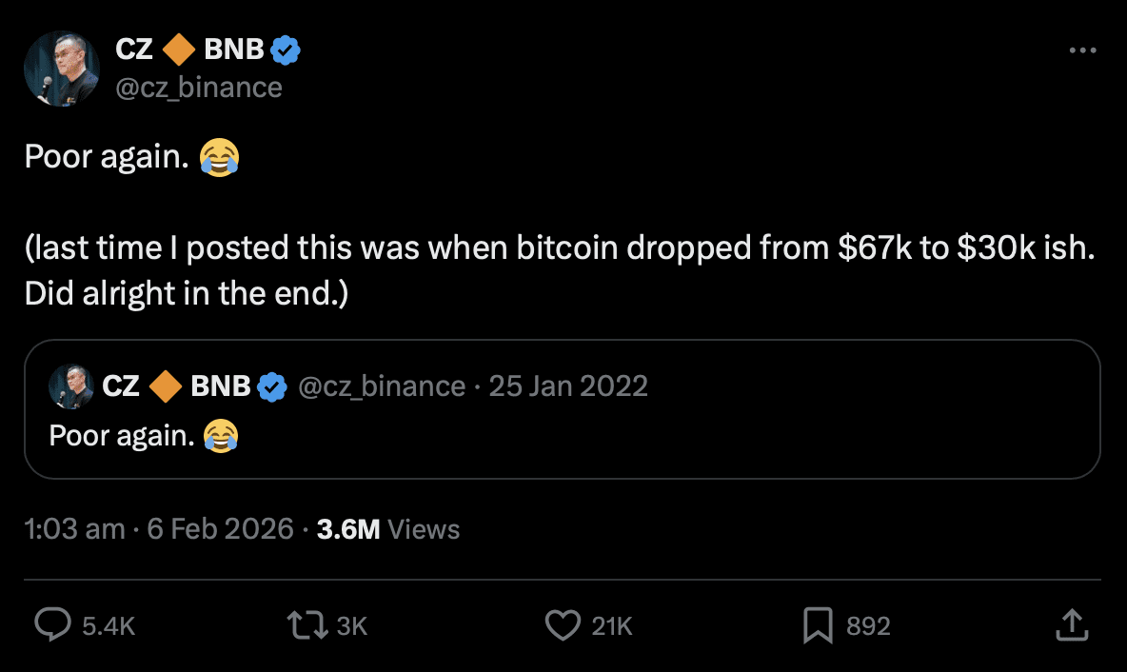Viewport: 1127px width, 672px height.
Task: Open CZ's large profile avatar
Action: coord(62,69)
